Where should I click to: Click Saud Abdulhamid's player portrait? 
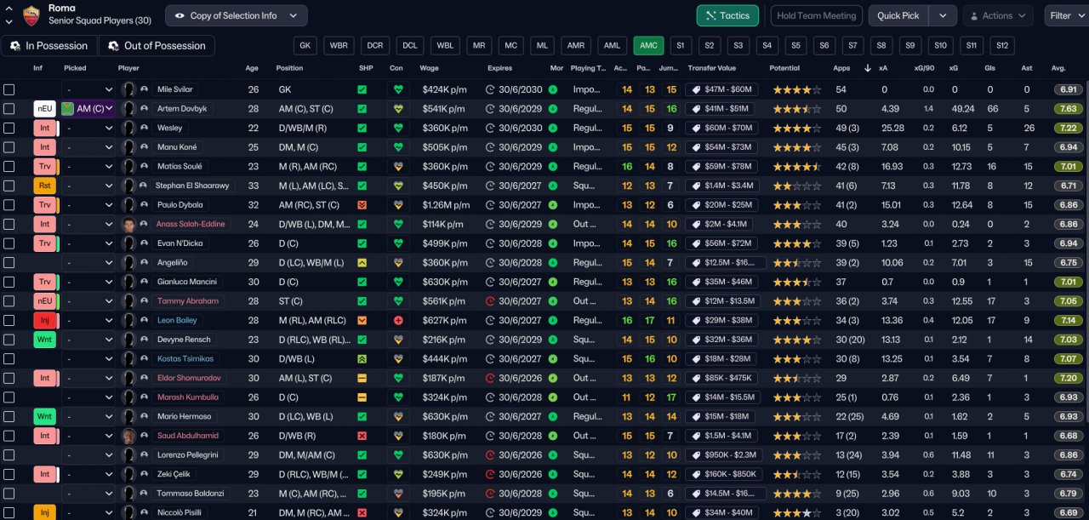pos(129,436)
